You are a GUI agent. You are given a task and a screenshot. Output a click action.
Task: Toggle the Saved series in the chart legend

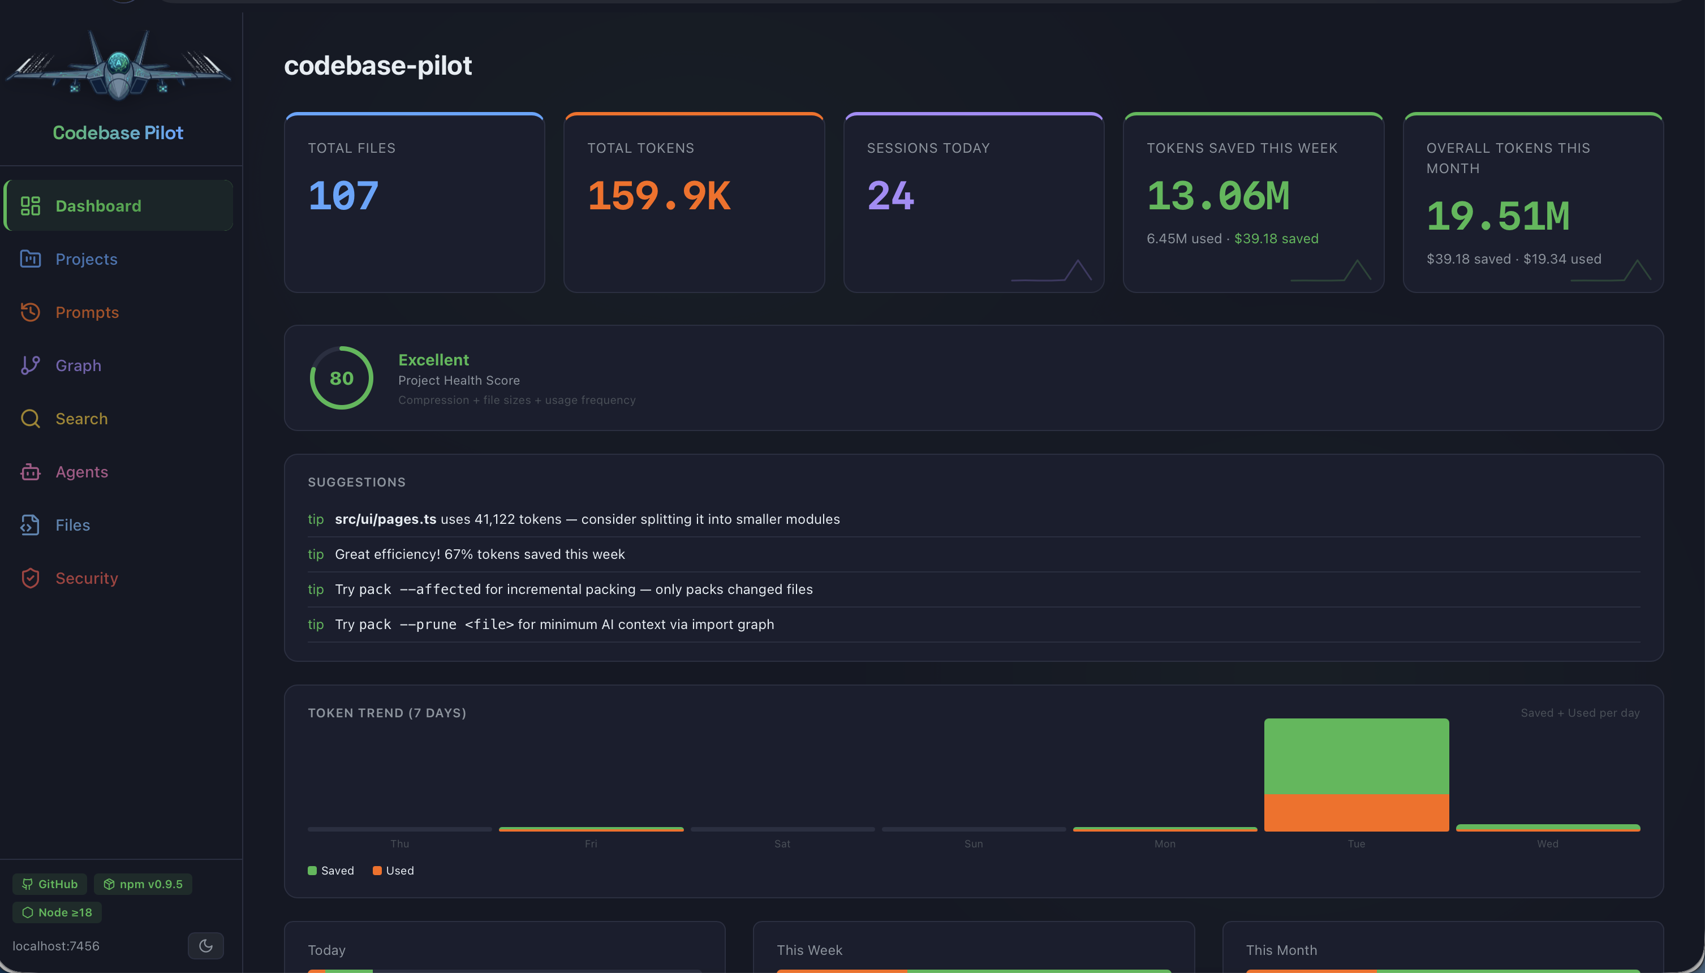(331, 870)
